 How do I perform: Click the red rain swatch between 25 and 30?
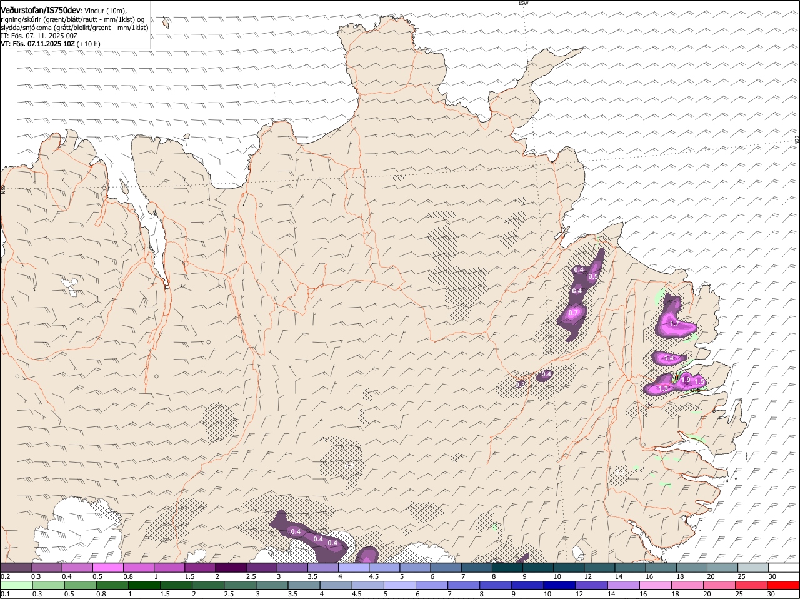(x=752, y=585)
